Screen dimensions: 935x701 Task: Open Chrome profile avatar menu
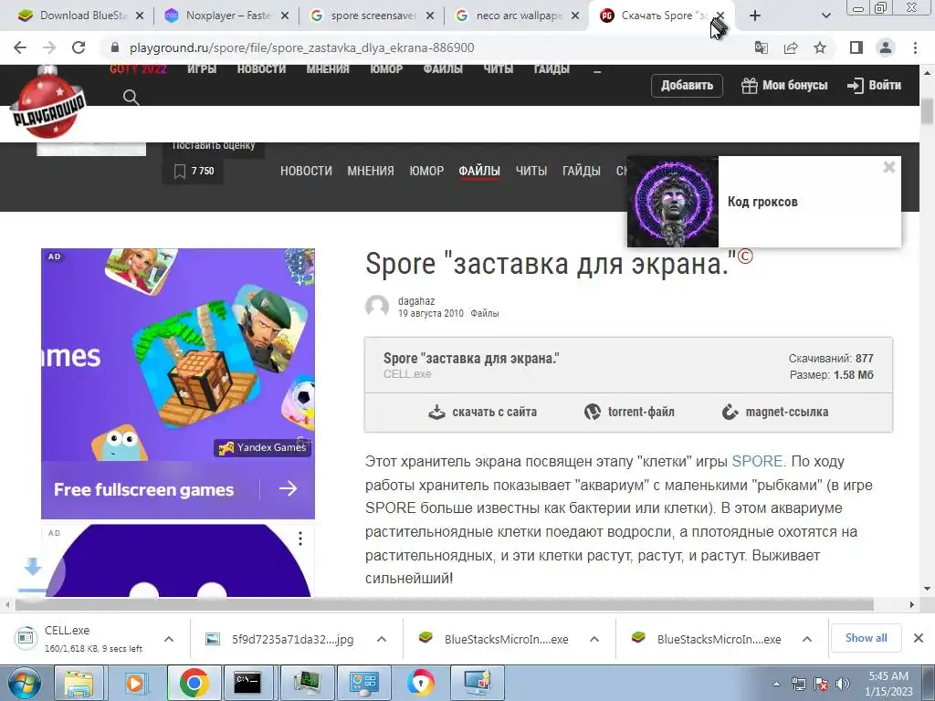(886, 47)
